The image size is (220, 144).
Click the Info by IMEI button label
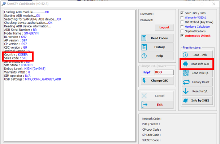click(x=200, y=100)
